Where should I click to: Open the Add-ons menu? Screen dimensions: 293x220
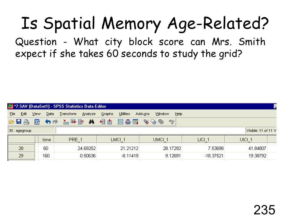[143, 114]
